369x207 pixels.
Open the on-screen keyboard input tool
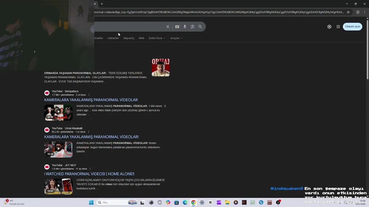pyautogui.click(x=177, y=27)
